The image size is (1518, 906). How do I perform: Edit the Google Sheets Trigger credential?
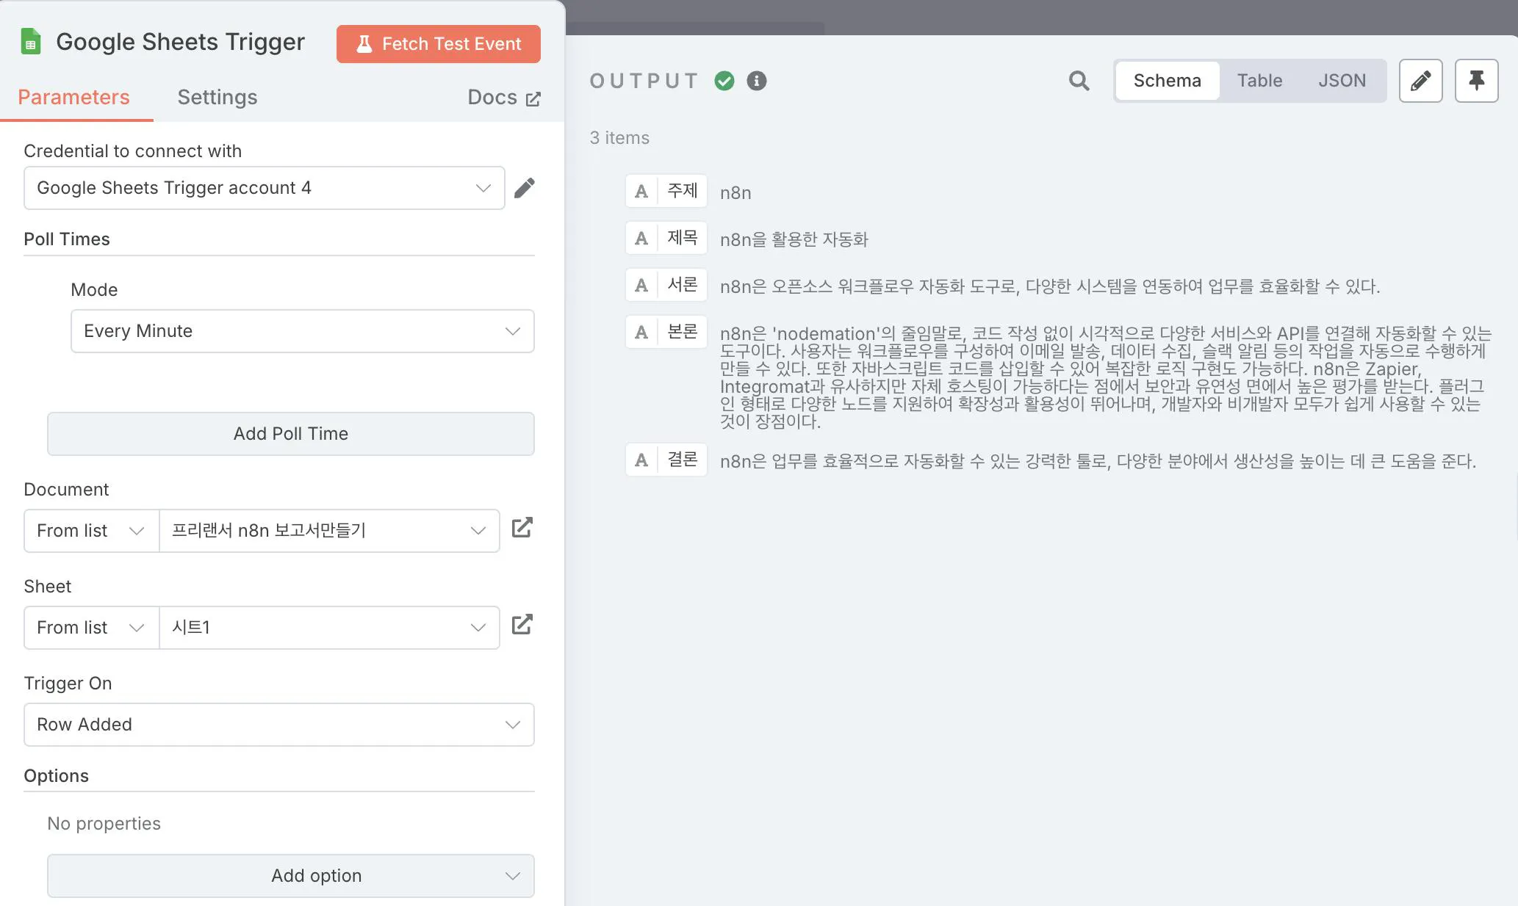(525, 188)
